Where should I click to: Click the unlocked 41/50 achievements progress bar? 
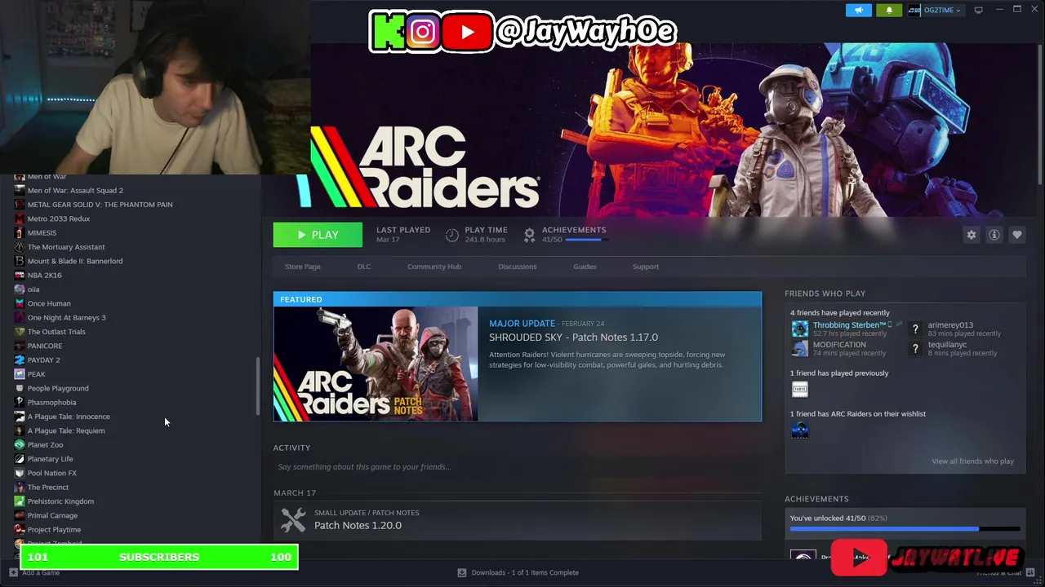click(x=905, y=529)
